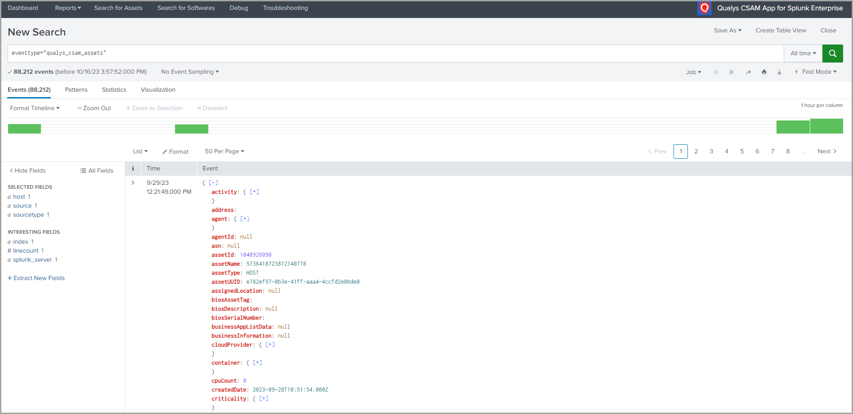Run the search using the magnifier icon
This screenshot has height=414, width=853.
tap(832, 53)
